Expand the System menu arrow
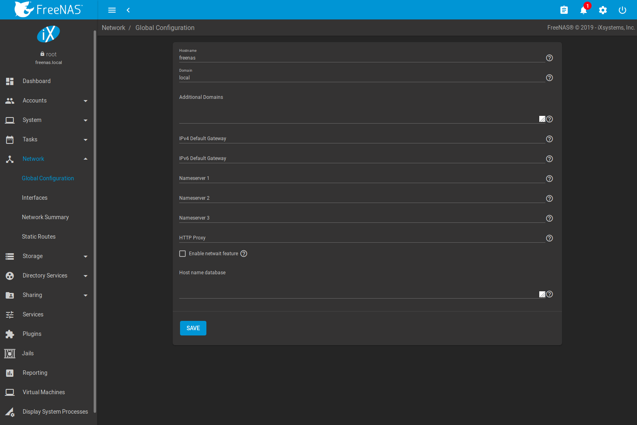This screenshot has height=425, width=637. tap(86, 120)
